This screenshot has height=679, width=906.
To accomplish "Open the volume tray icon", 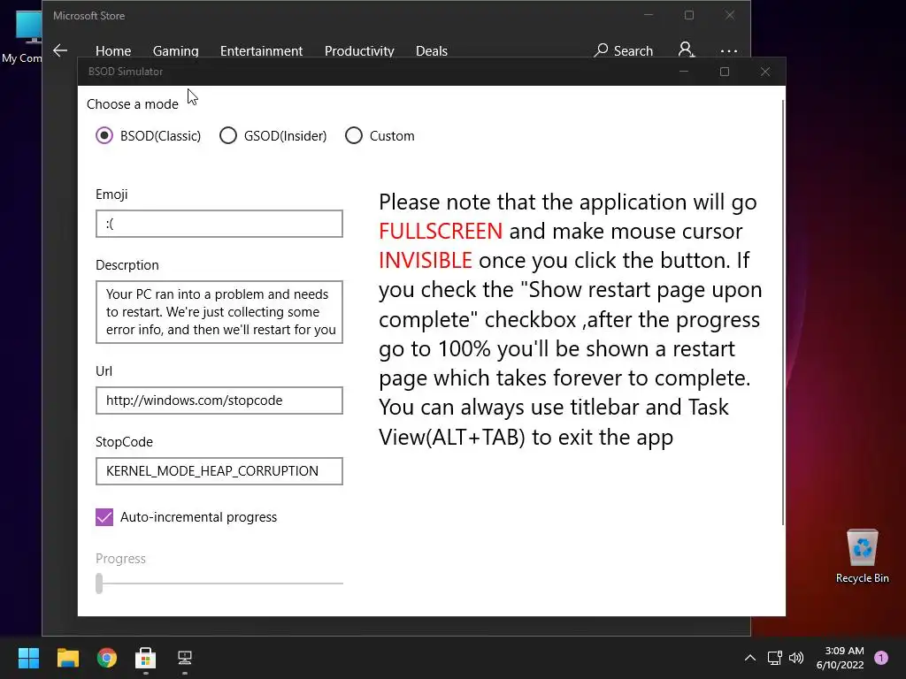I will point(796,658).
